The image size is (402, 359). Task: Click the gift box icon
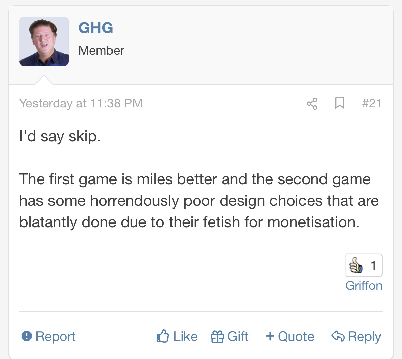click(x=217, y=336)
